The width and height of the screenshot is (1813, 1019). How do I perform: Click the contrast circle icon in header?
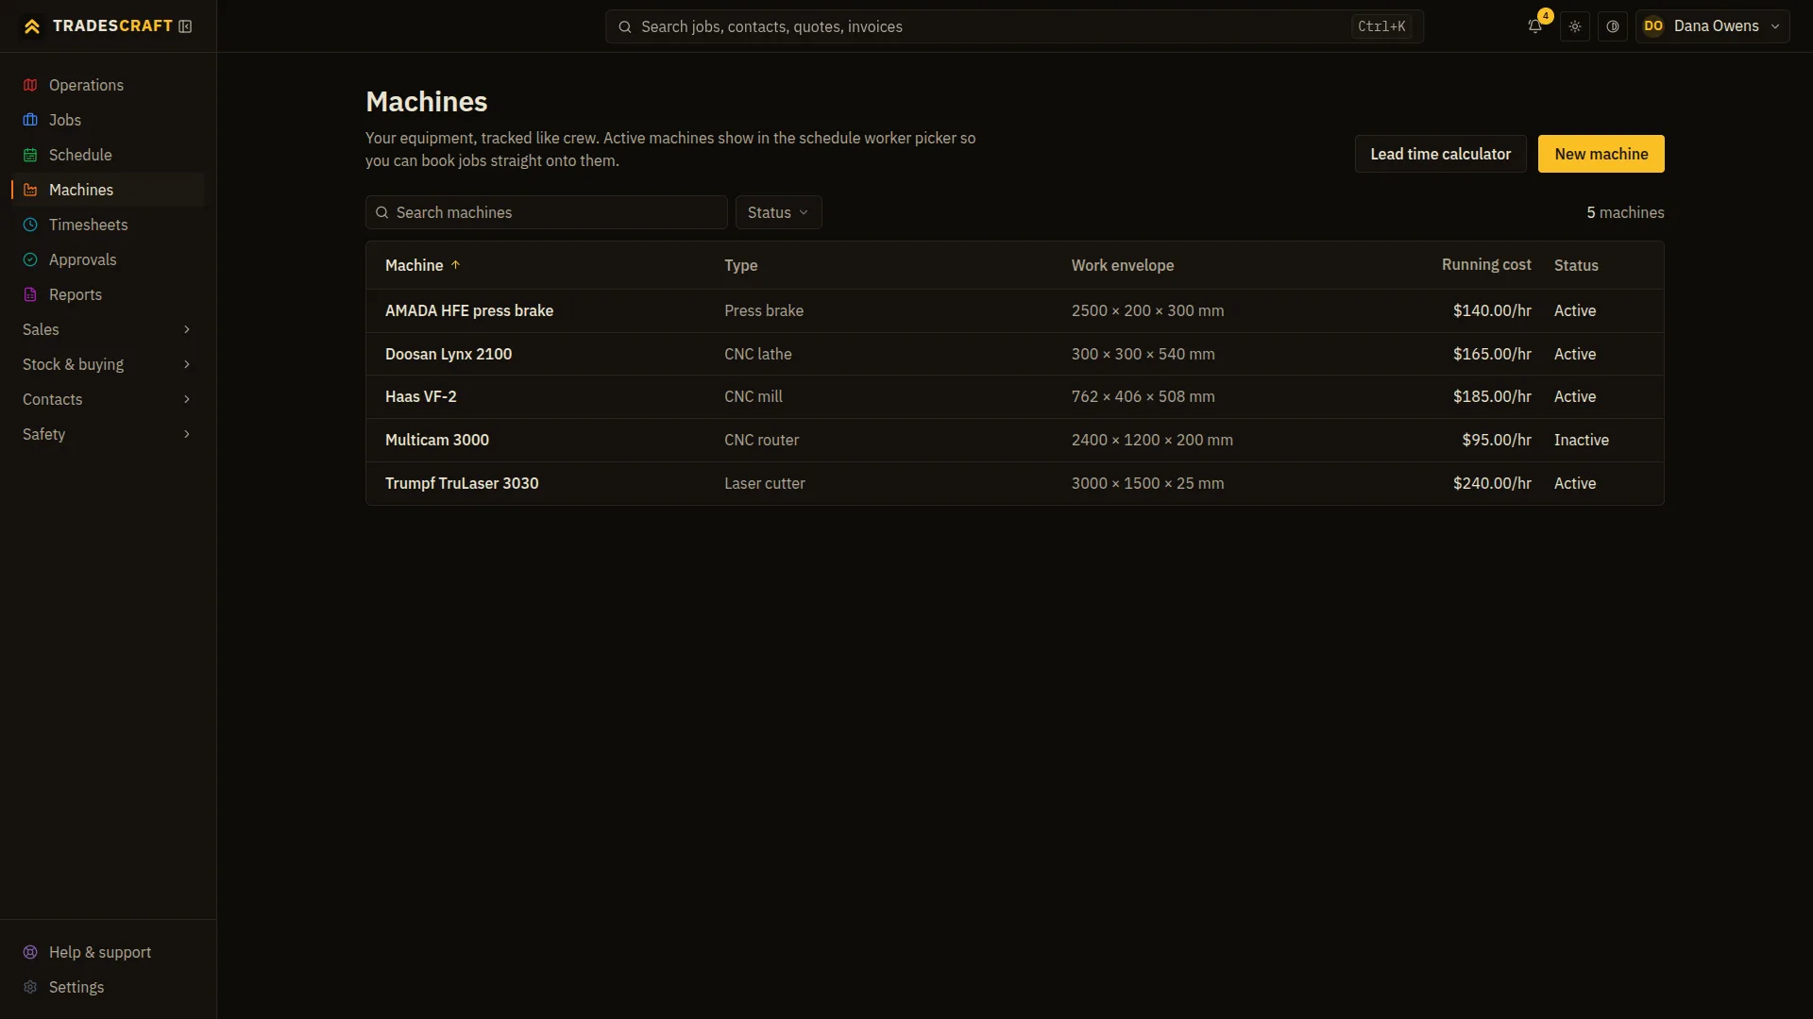click(x=1613, y=26)
